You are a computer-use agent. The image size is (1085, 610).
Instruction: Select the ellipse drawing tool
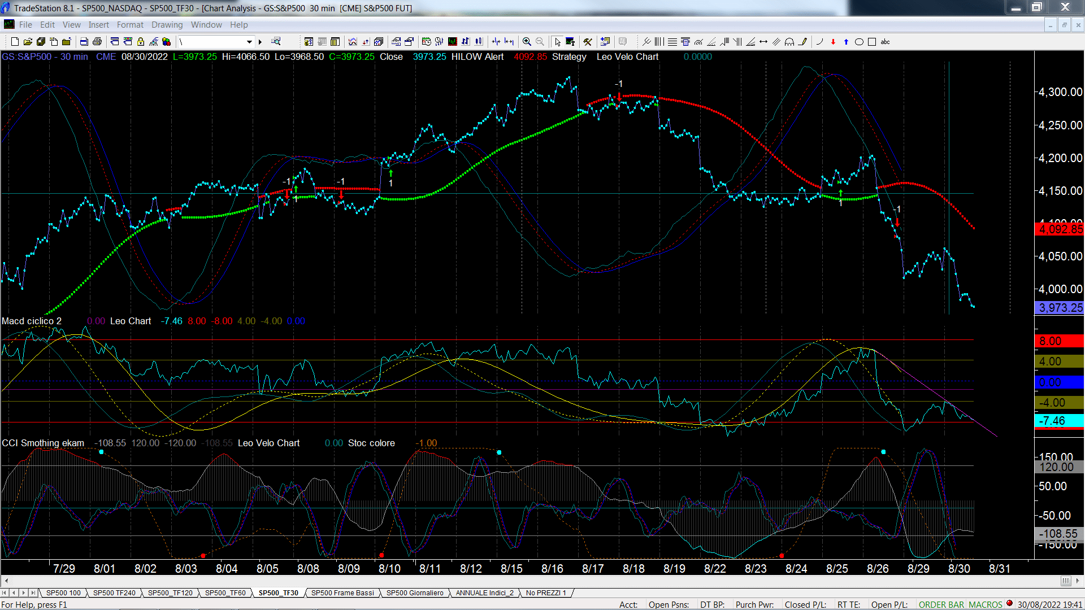click(859, 42)
